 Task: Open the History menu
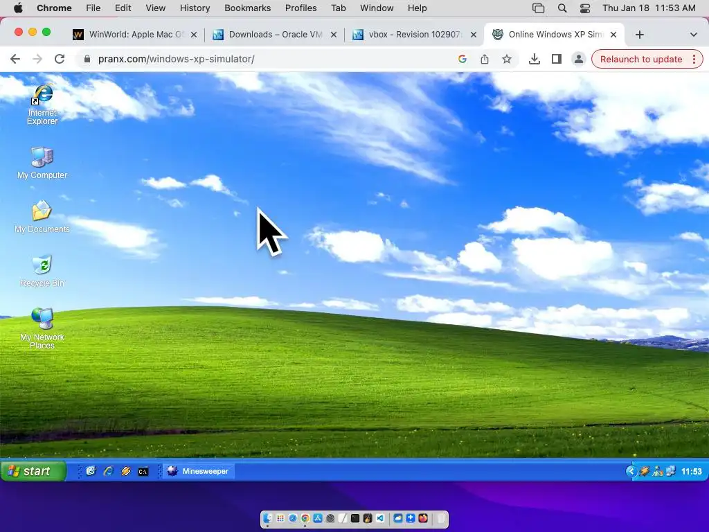[x=195, y=8]
